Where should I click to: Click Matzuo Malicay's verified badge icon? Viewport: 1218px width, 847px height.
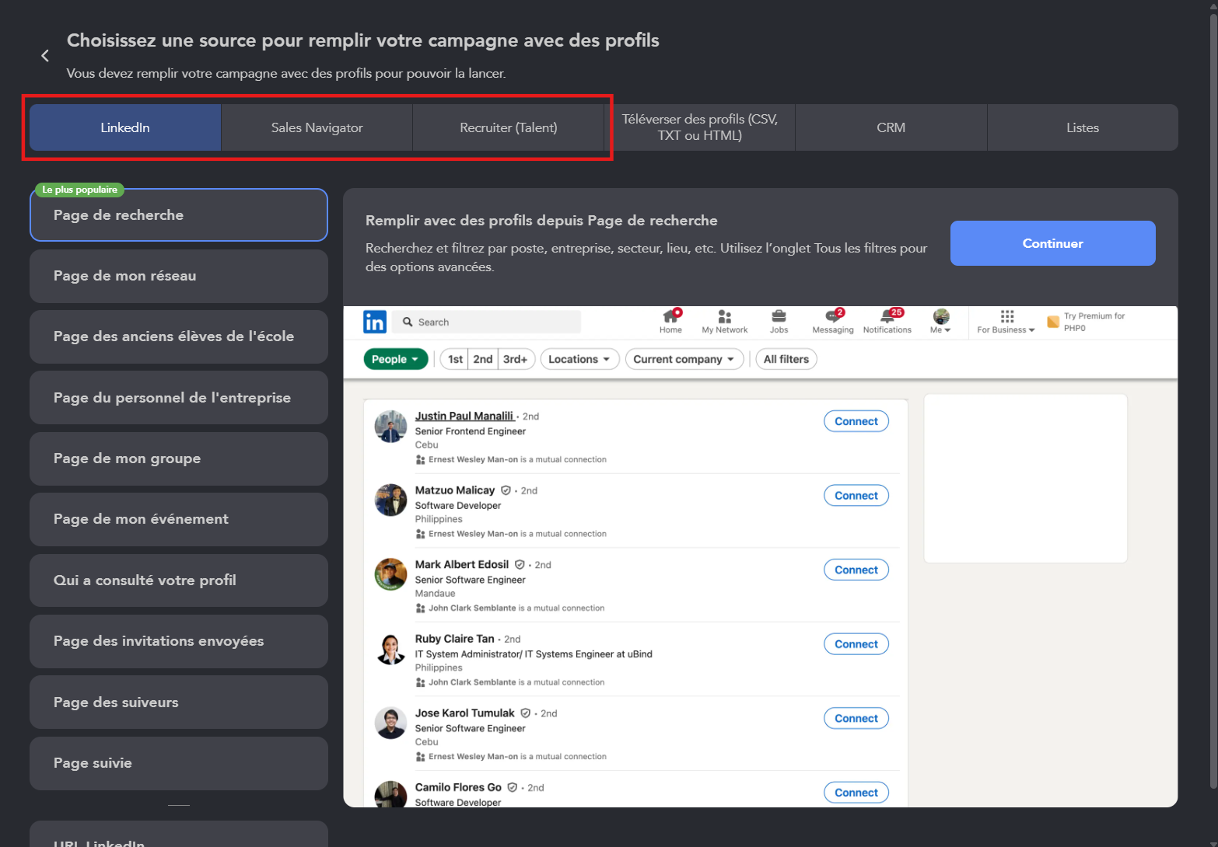[x=506, y=490]
